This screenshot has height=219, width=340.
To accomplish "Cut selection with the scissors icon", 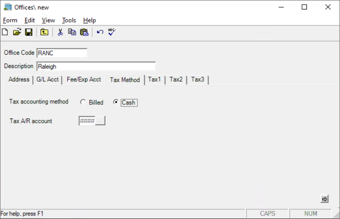I will (60, 32).
